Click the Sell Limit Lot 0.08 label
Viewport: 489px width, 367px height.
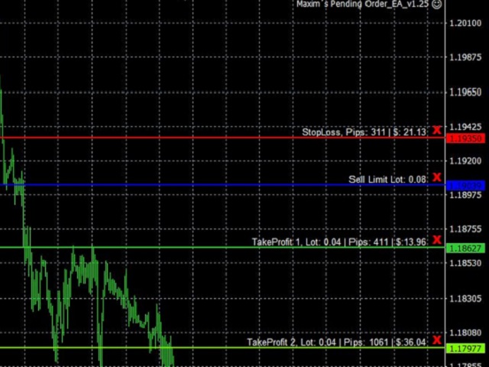point(387,179)
